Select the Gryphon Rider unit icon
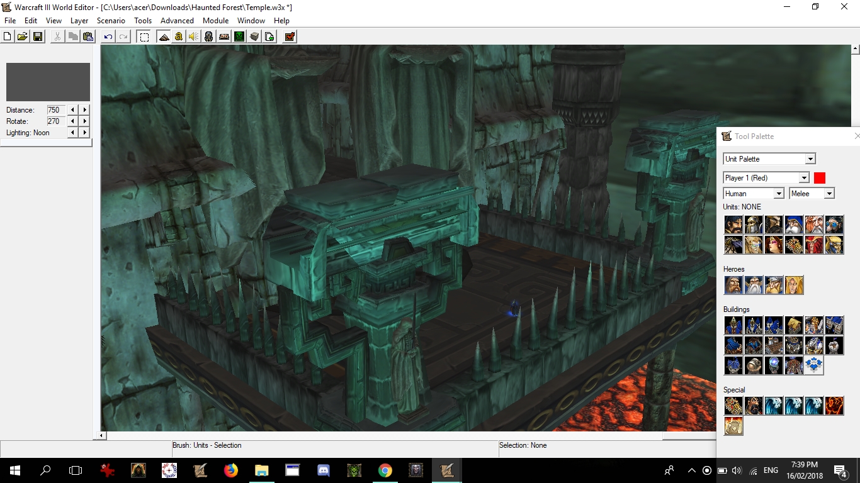This screenshot has width=860, height=483. (733, 245)
